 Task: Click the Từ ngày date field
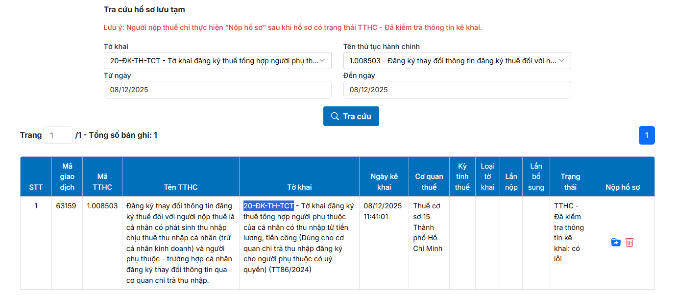pyautogui.click(x=217, y=90)
